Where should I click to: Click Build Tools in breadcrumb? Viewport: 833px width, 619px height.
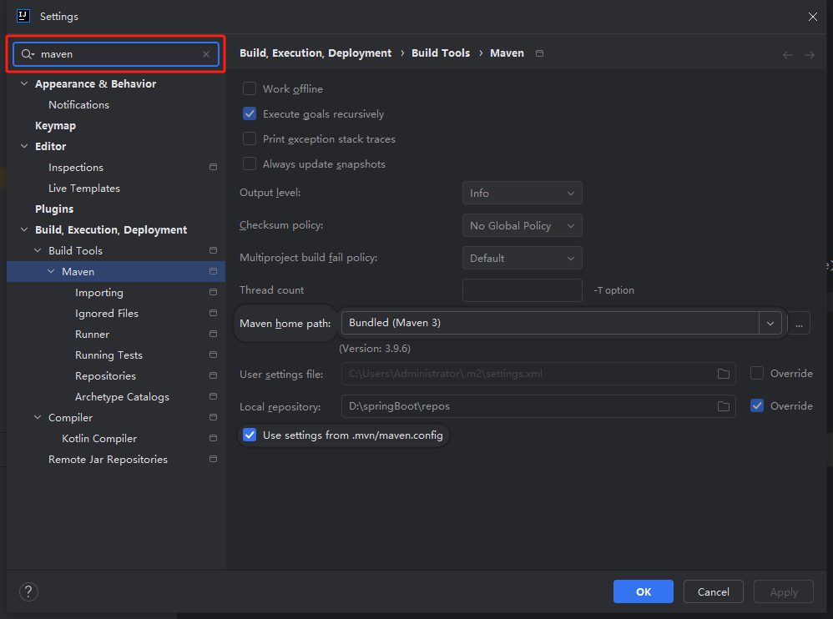point(441,53)
